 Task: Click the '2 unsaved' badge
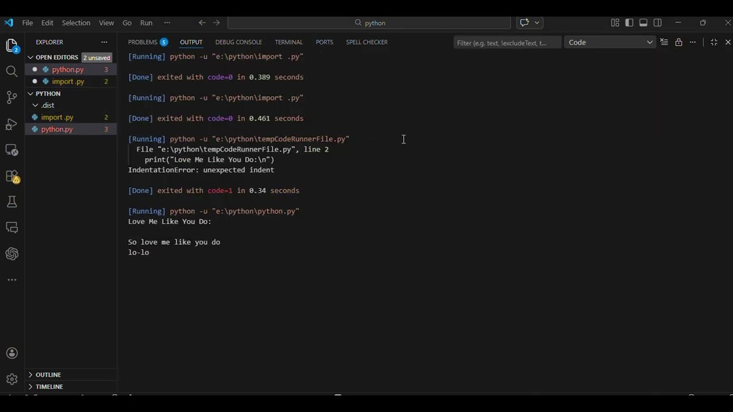96,58
